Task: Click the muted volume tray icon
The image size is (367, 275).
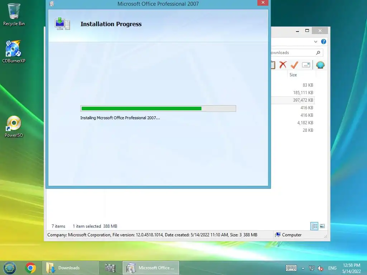Action: (x=320, y=268)
